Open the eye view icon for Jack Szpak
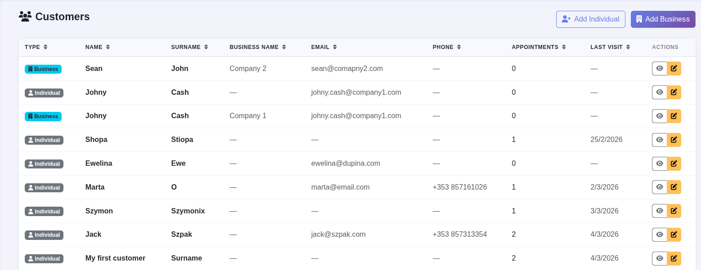This screenshot has height=270, width=701. tap(660, 234)
